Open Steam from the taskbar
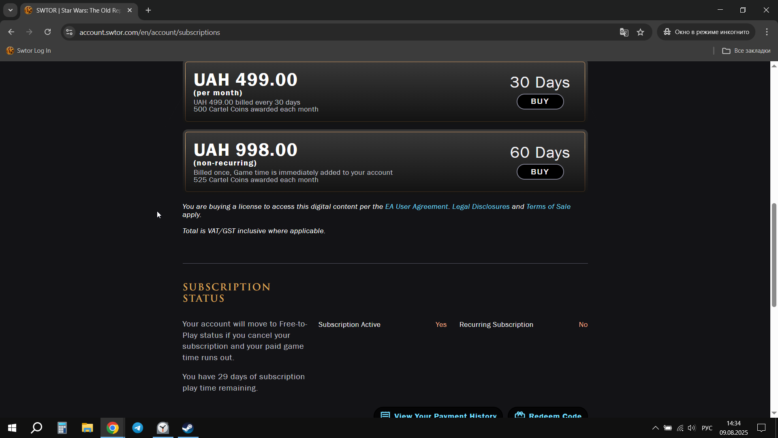This screenshot has height=438, width=778. [188, 428]
